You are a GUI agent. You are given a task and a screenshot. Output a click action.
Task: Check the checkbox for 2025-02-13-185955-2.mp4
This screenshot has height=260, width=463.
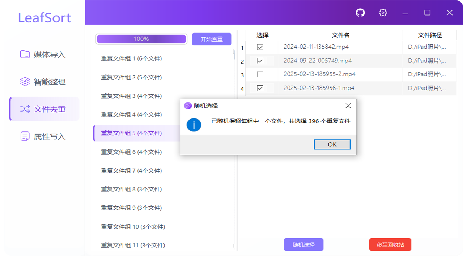(260, 75)
